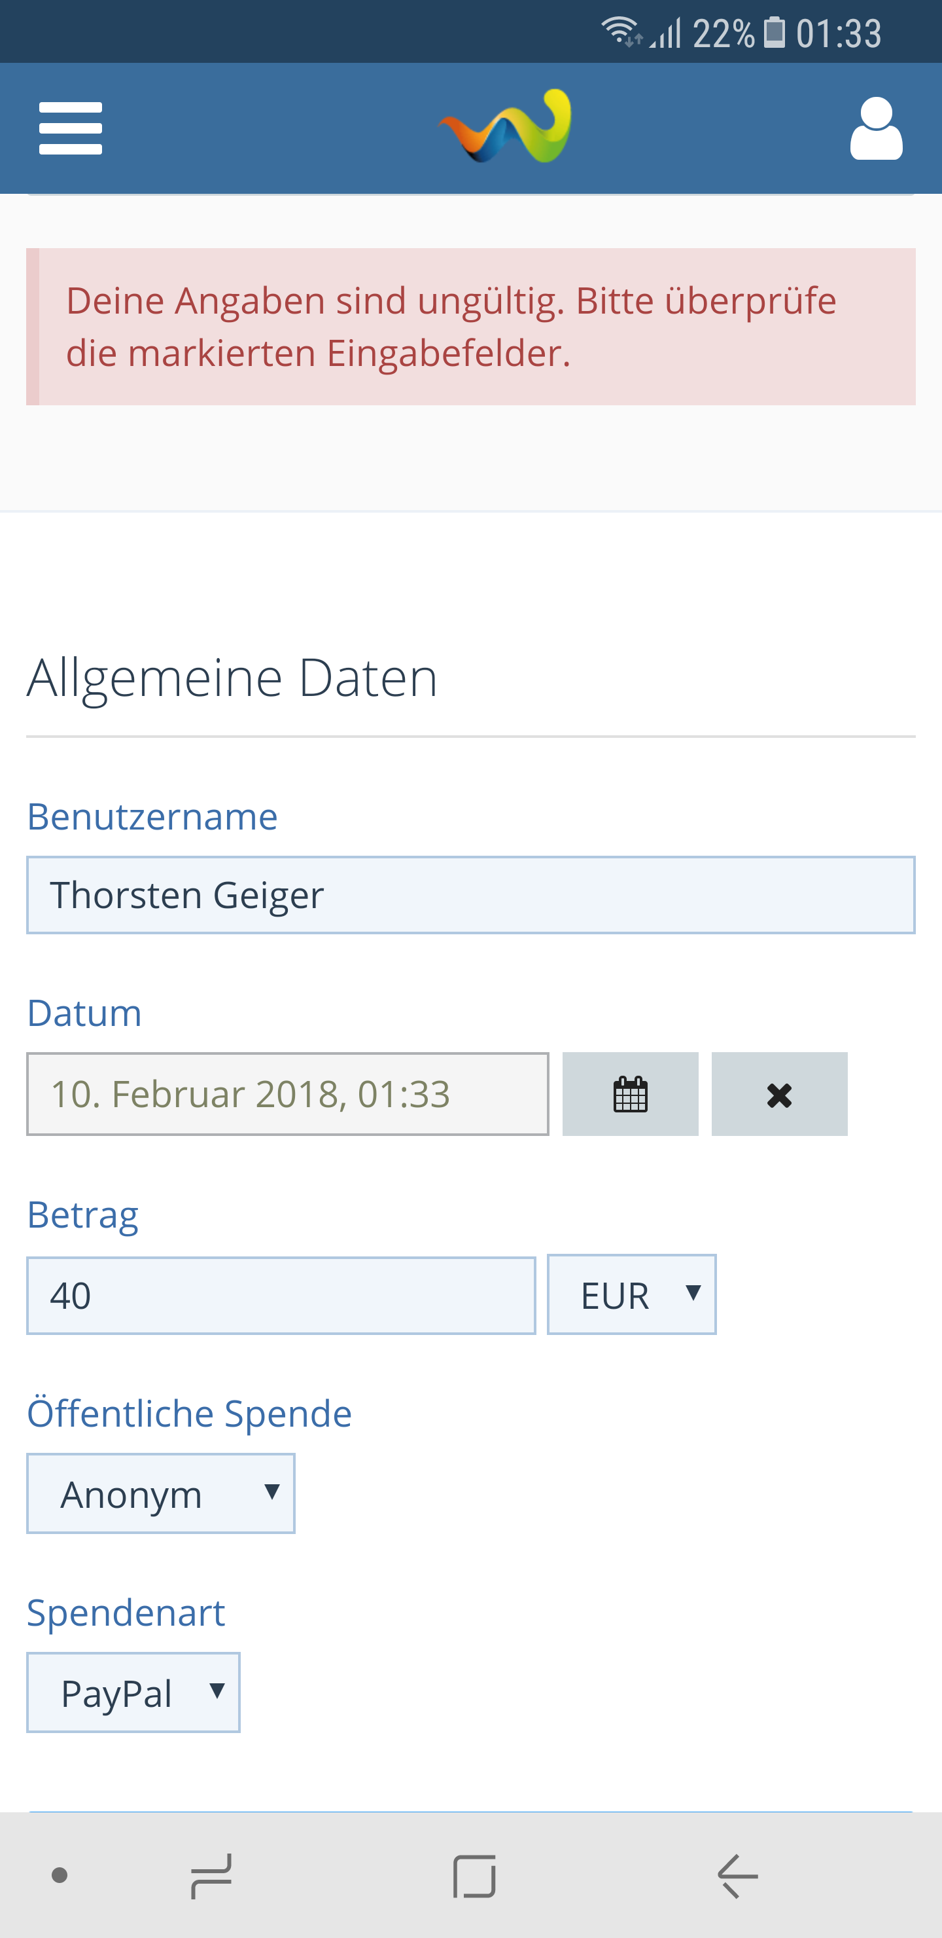Click the Betrag amount field
The width and height of the screenshot is (942, 1938).
(x=281, y=1296)
